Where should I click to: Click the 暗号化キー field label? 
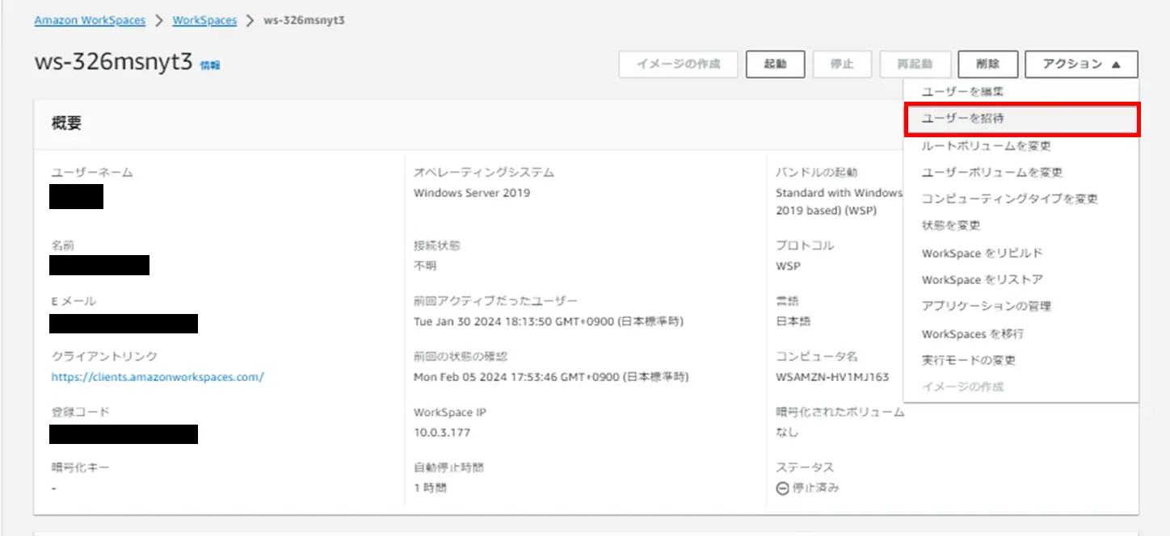point(80,467)
